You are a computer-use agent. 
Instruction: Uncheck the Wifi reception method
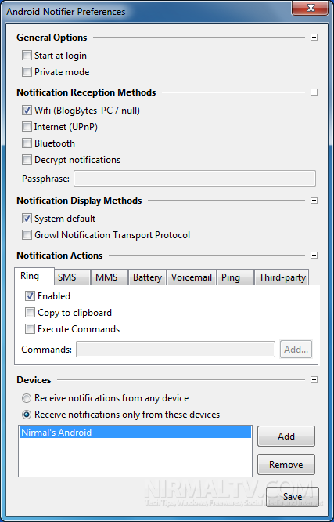point(27,111)
